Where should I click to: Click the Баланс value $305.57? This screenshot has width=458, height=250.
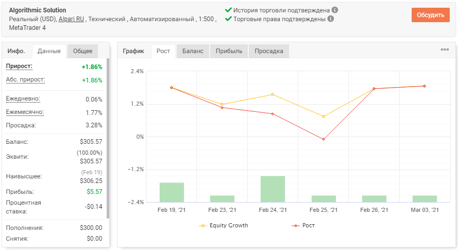tap(91, 142)
